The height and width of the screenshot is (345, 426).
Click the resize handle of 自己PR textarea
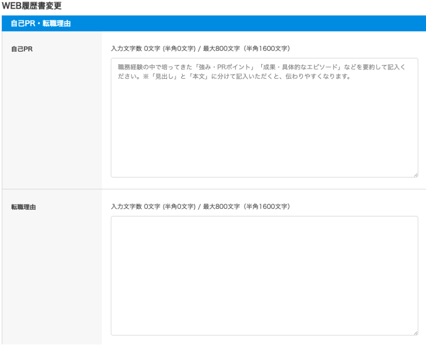tap(416, 175)
